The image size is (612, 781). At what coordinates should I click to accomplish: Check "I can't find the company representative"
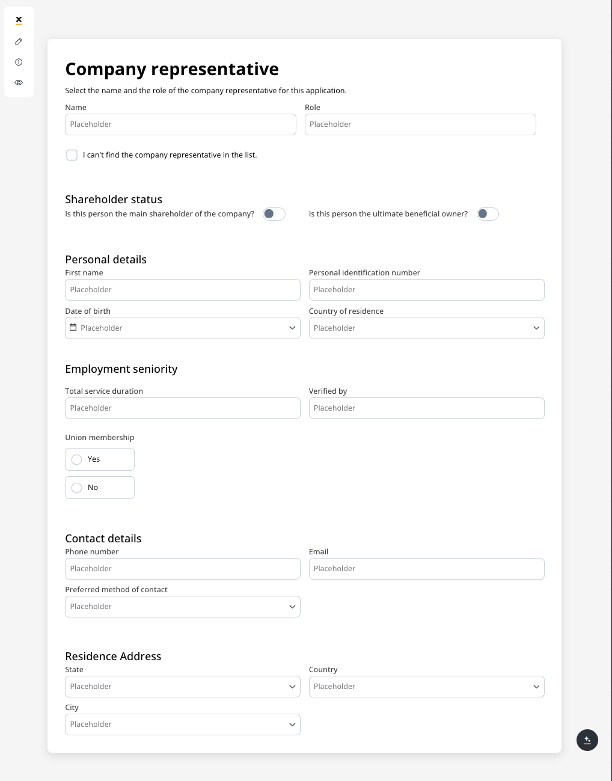tap(72, 155)
